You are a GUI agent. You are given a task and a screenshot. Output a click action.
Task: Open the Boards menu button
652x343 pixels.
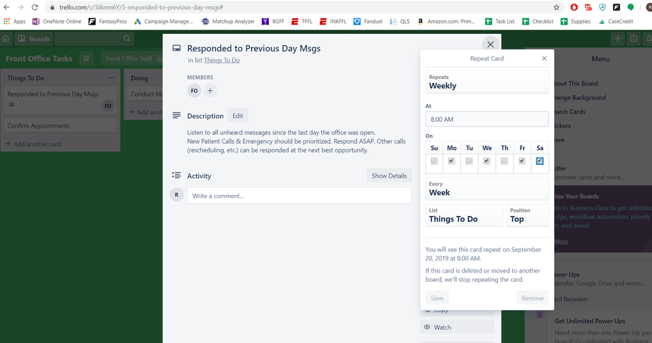34,38
